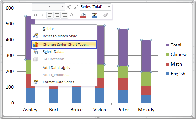Select the Format Painter brush icon

[105, 15]
